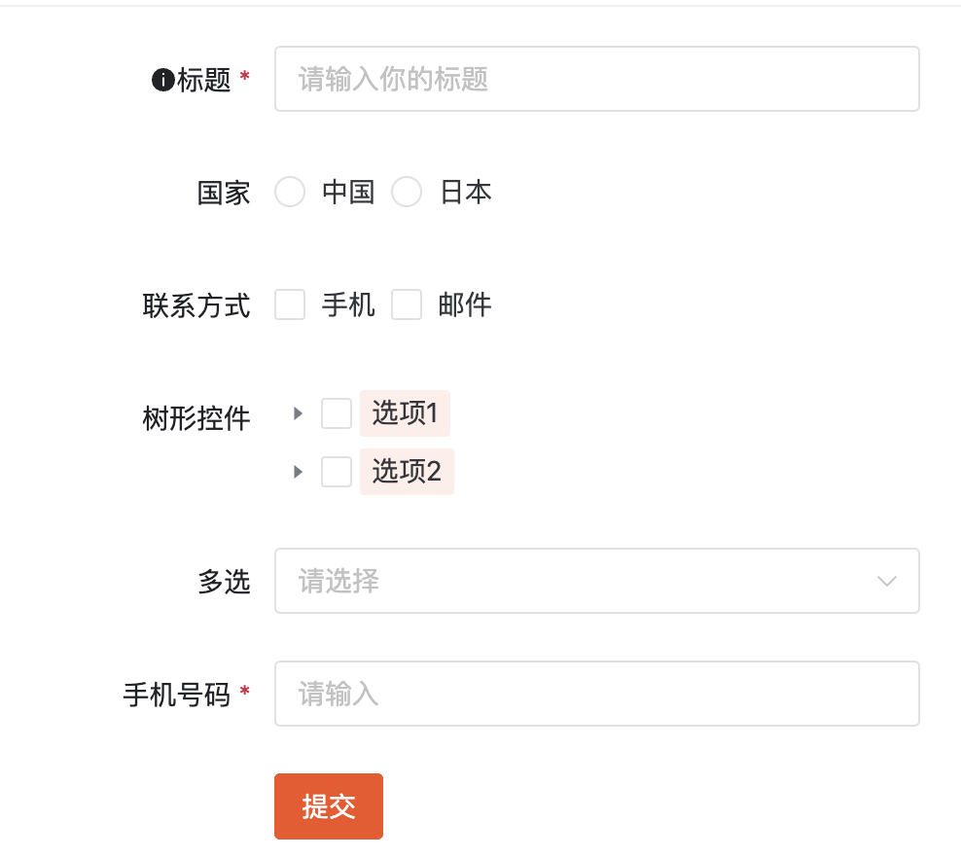Select the 日本 radio button
Image resolution: width=961 pixels, height=858 pixels.
[x=407, y=192]
